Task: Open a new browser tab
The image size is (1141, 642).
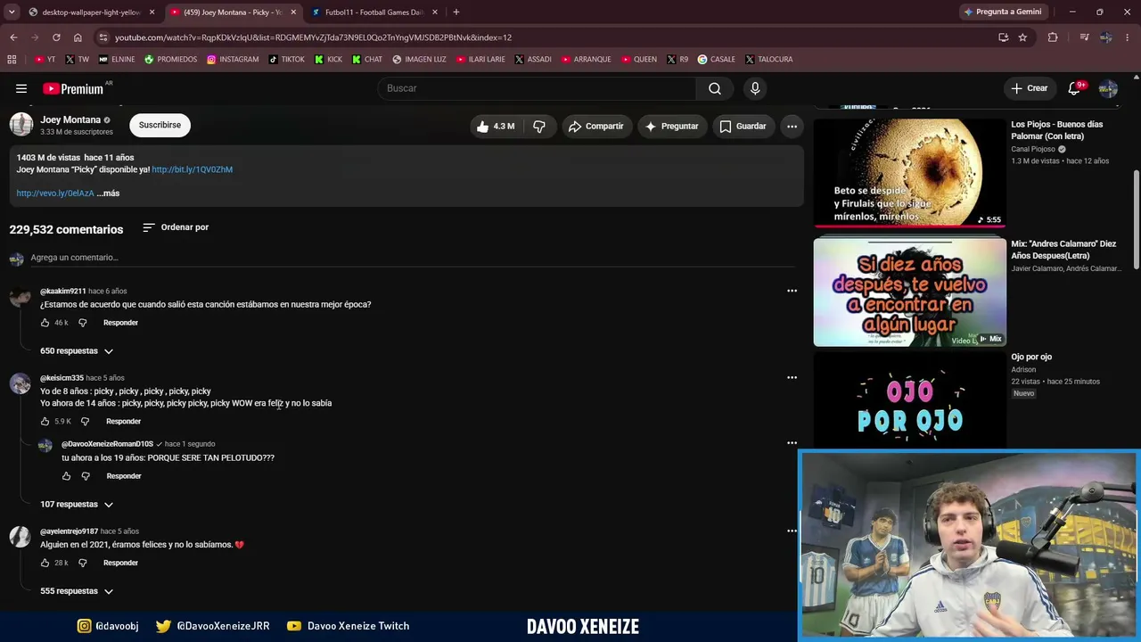Action: (456, 12)
